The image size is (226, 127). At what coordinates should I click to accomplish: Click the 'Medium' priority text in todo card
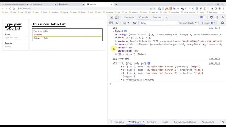point(37,35)
